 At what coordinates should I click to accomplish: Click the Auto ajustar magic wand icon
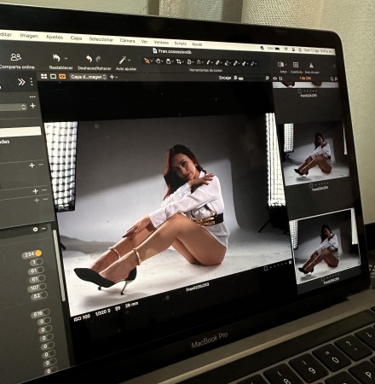coord(123,60)
